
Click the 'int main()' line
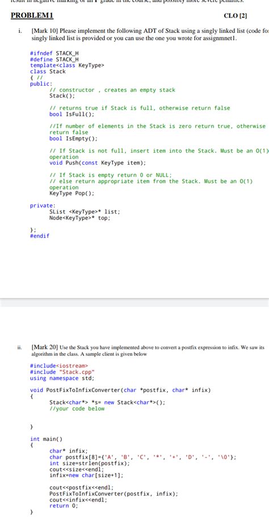click(46, 439)
